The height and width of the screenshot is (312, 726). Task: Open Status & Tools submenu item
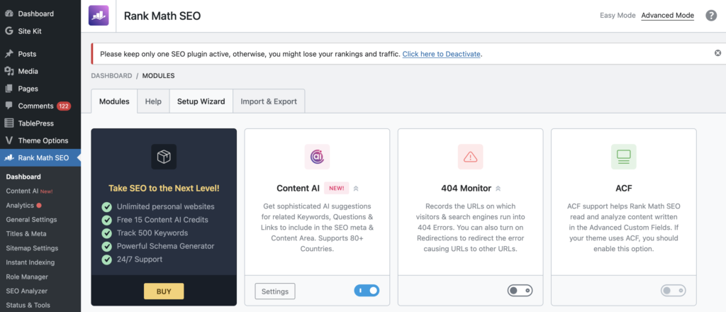click(x=28, y=305)
